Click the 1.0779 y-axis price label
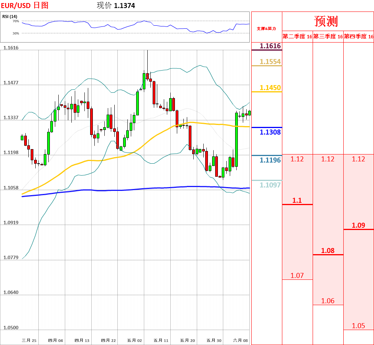 click(11, 258)
